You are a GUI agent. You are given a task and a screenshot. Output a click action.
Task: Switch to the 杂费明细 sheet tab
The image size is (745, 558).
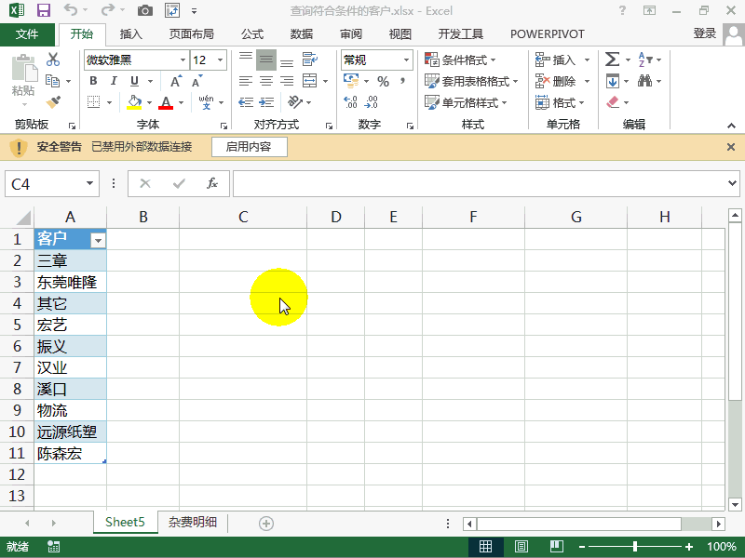(x=193, y=523)
